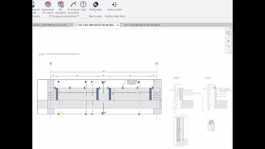265x149 pixels.
Task: Pick the tall 3D isometric detail under Schnitt 1
Action: click(181, 130)
